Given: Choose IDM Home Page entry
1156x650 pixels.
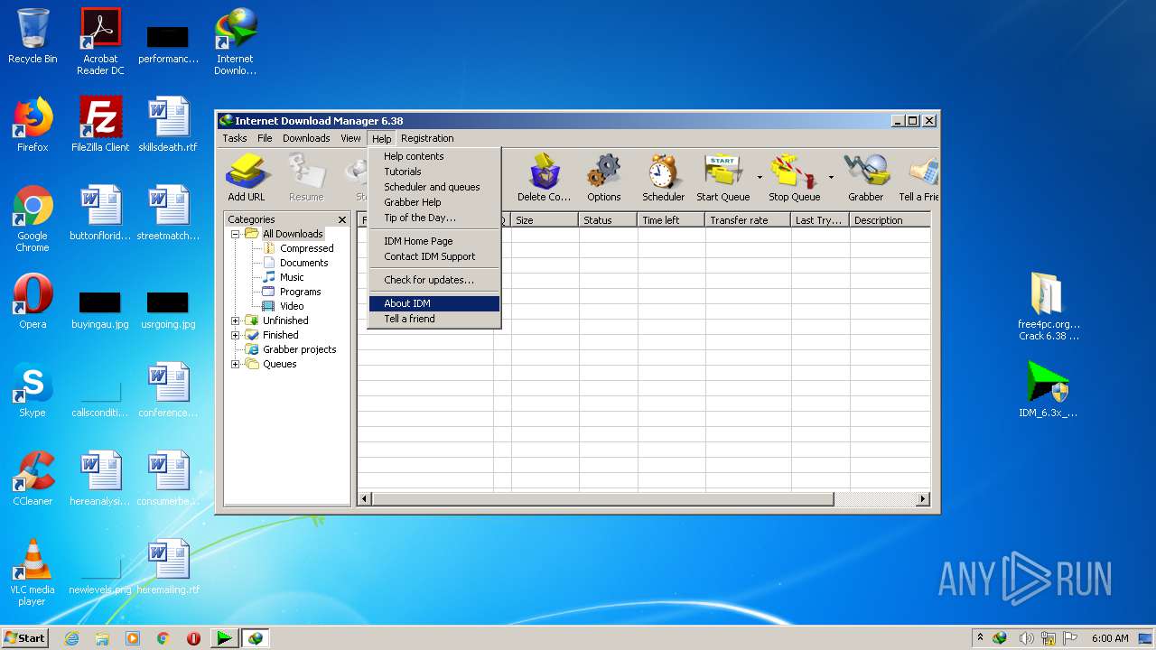Looking at the screenshot, I should coord(434,241).
